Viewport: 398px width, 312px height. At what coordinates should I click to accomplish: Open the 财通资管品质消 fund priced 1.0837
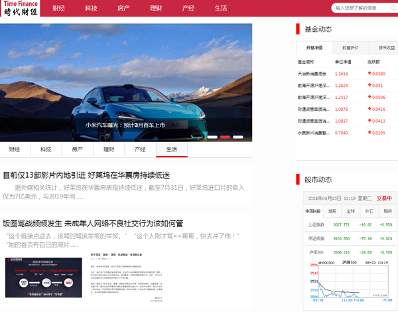[314, 121]
